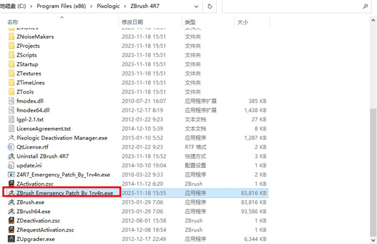Click the 2016-03-22 9:33 date cell
Viewport: 377px width, 244px height.
[x=143, y=174]
